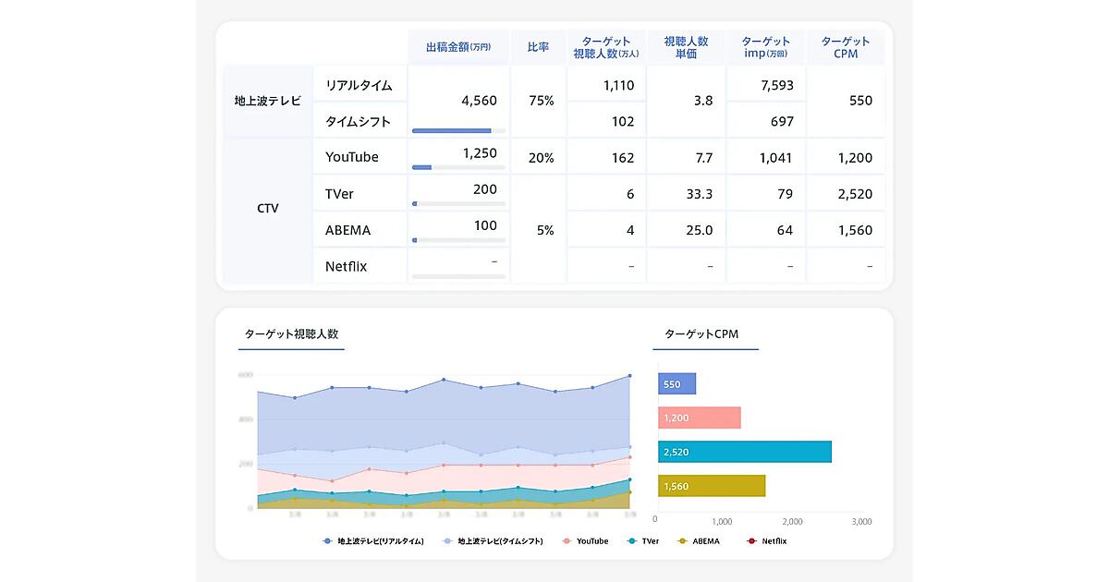This screenshot has width=1109, height=582.
Task: Expand the CTV row group
Action: click(x=267, y=209)
